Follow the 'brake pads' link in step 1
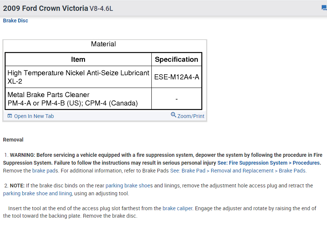The width and height of the screenshot is (327, 227). click(x=45, y=171)
